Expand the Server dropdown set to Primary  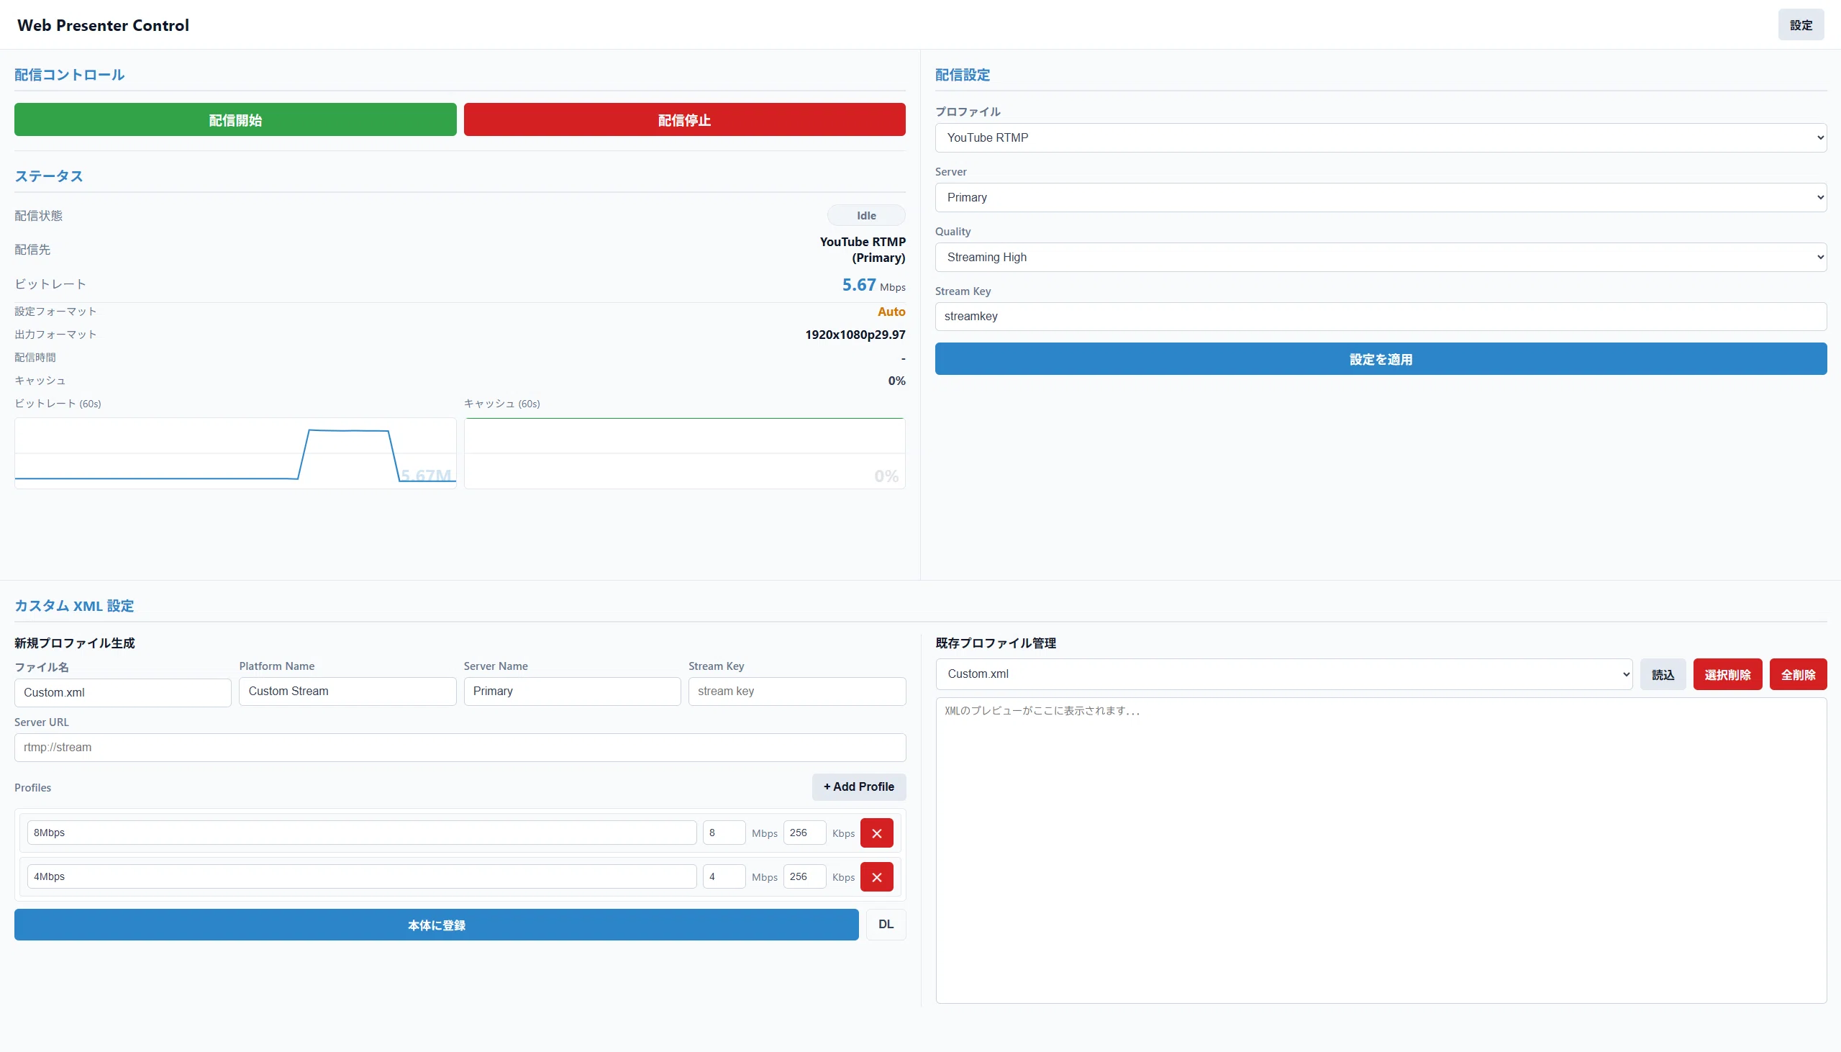(x=1380, y=197)
